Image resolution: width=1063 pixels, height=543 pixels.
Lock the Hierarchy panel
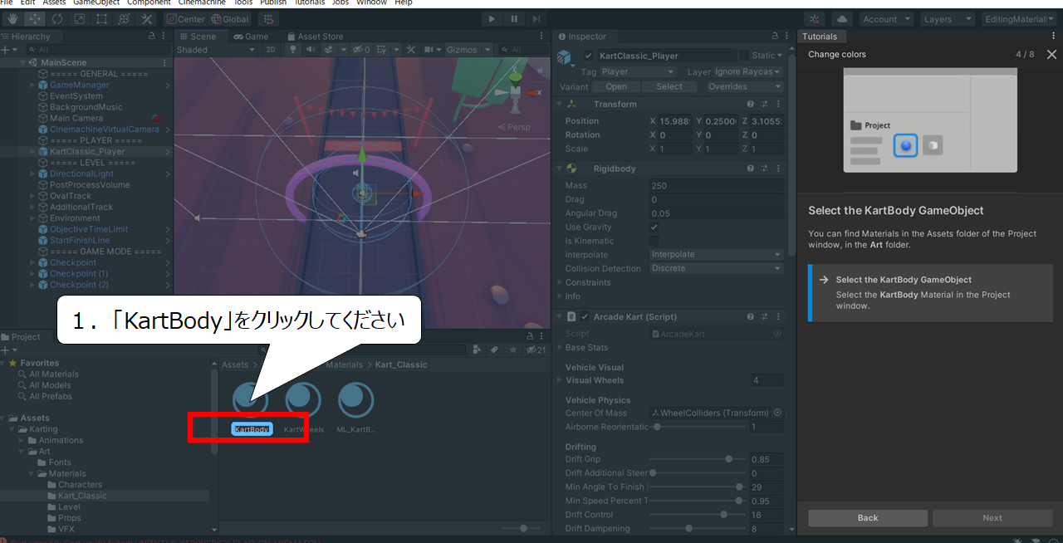[151, 37]
